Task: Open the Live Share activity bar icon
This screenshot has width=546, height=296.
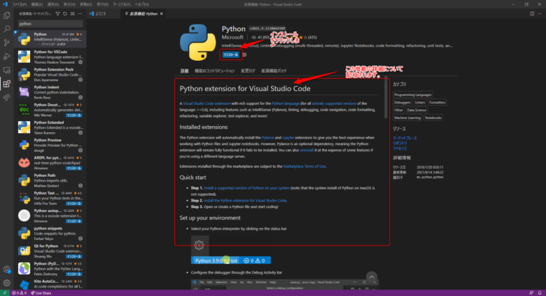Action: [x=6, y=97]
